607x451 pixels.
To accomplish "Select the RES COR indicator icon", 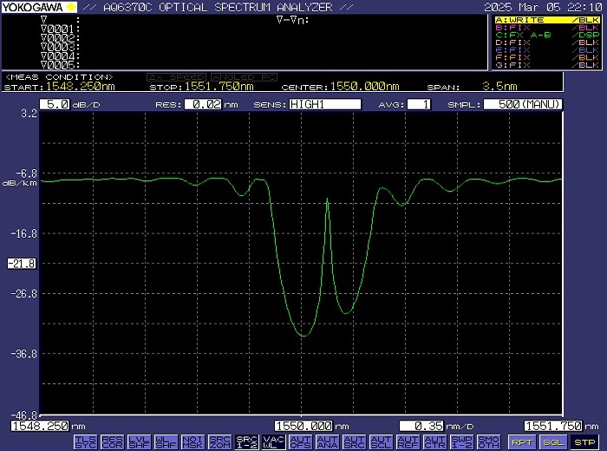I will pyautogui.click(x=112, y=442).
